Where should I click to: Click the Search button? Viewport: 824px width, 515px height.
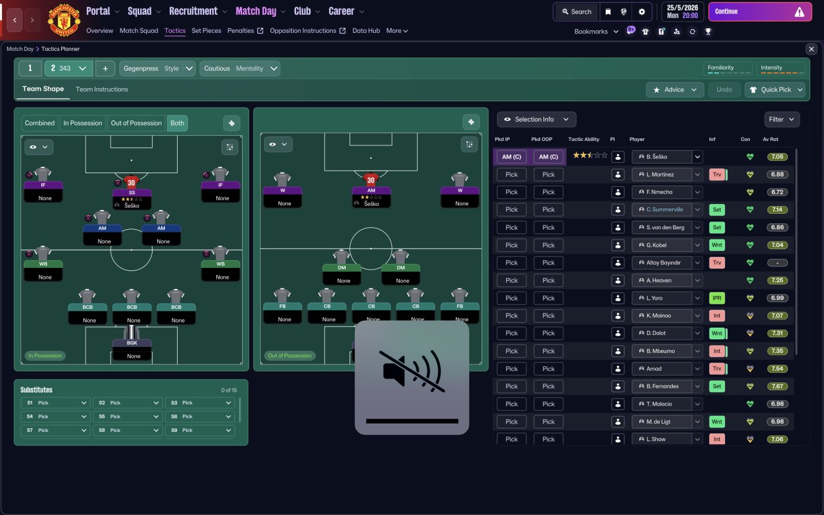click(x=576, y=12)
